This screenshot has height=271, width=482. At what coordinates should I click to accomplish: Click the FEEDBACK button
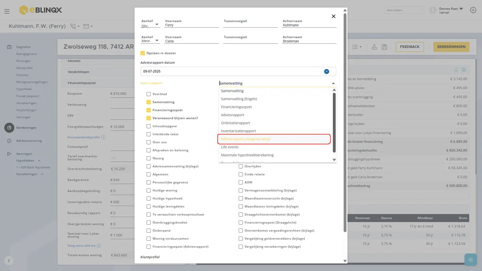410,47
